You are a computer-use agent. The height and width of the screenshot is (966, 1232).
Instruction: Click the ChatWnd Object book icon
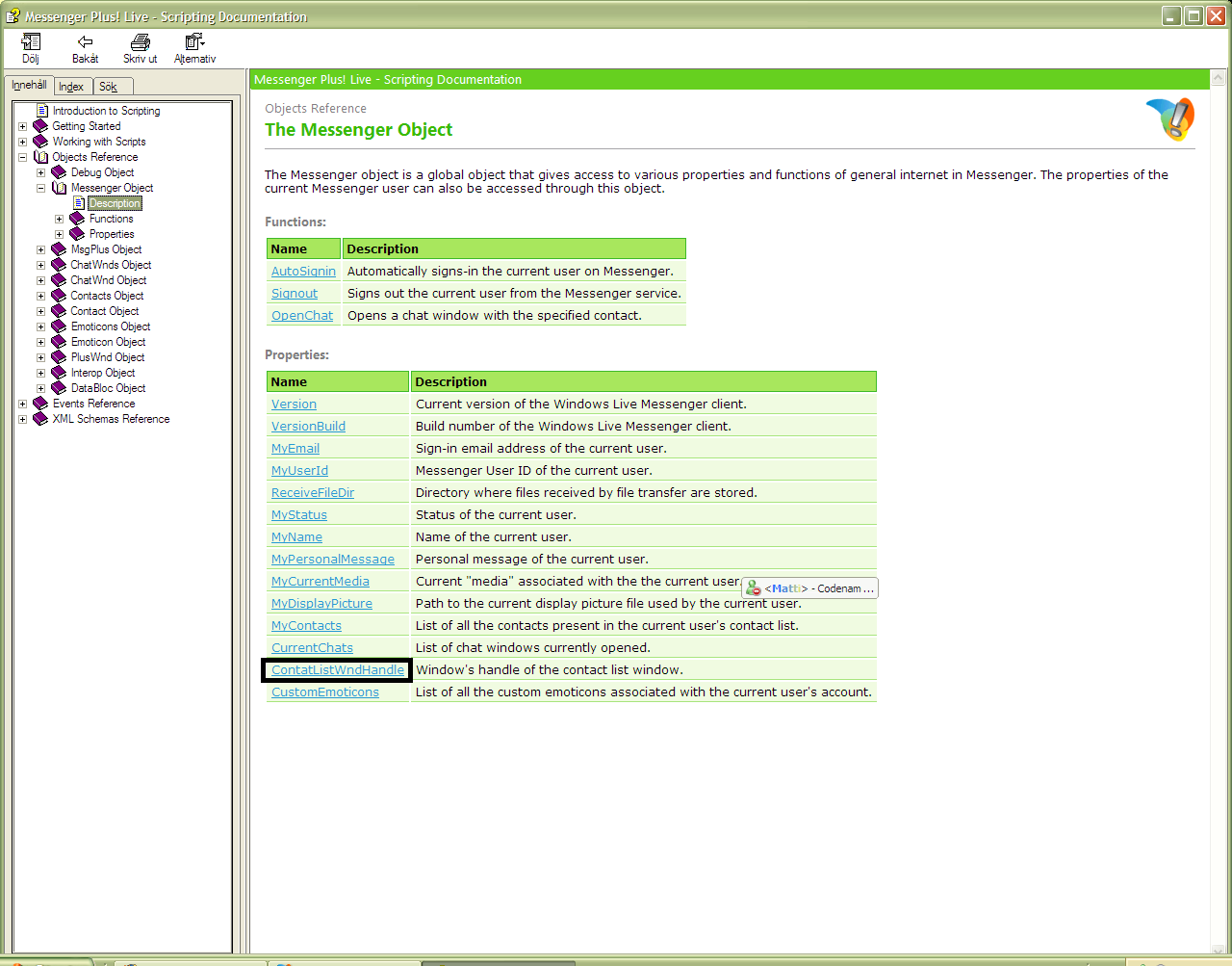pyautogui.click(x=59, y=280)
